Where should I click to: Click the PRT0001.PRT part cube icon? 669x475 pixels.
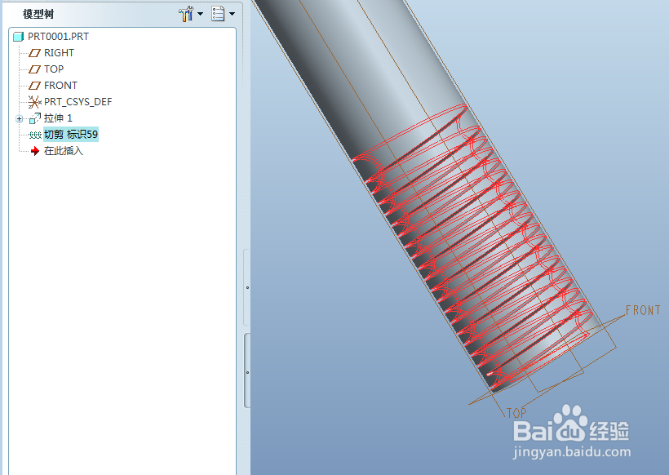(x=18, y=37)
